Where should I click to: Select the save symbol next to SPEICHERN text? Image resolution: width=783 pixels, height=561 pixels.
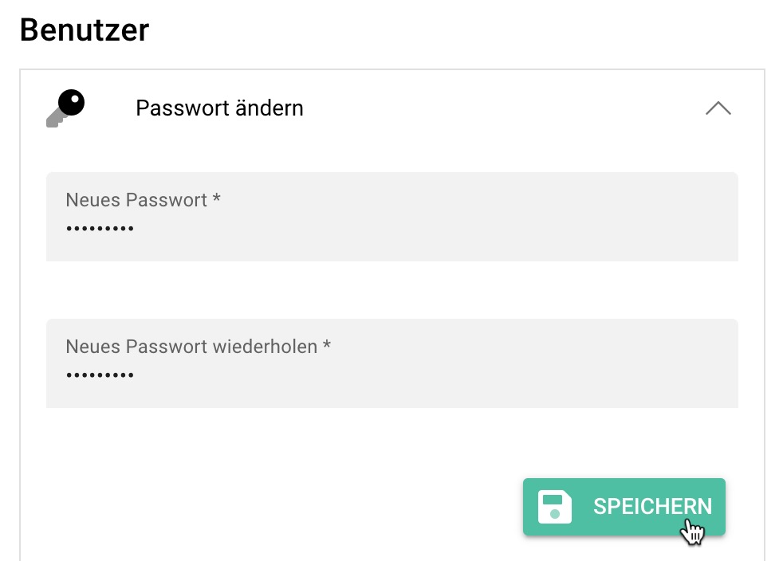555,507
